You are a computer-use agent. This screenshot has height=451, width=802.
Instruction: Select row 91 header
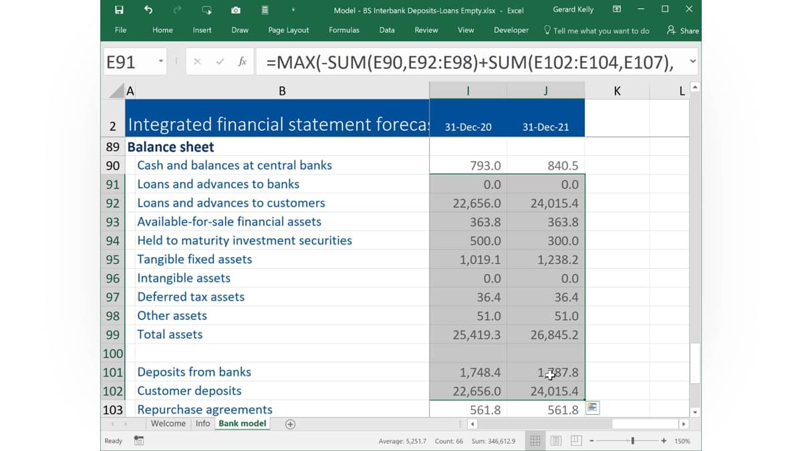[113, 184]
